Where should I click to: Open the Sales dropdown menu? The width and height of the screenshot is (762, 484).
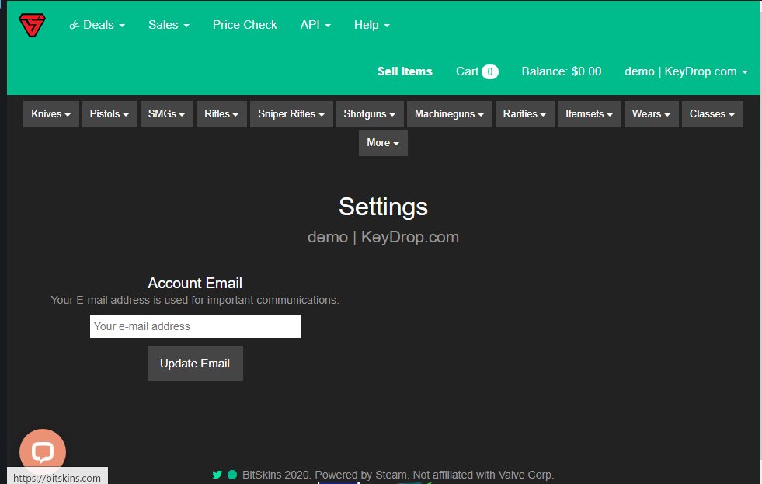[169, 25]
